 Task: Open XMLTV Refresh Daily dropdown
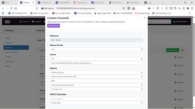click(96, 103)
